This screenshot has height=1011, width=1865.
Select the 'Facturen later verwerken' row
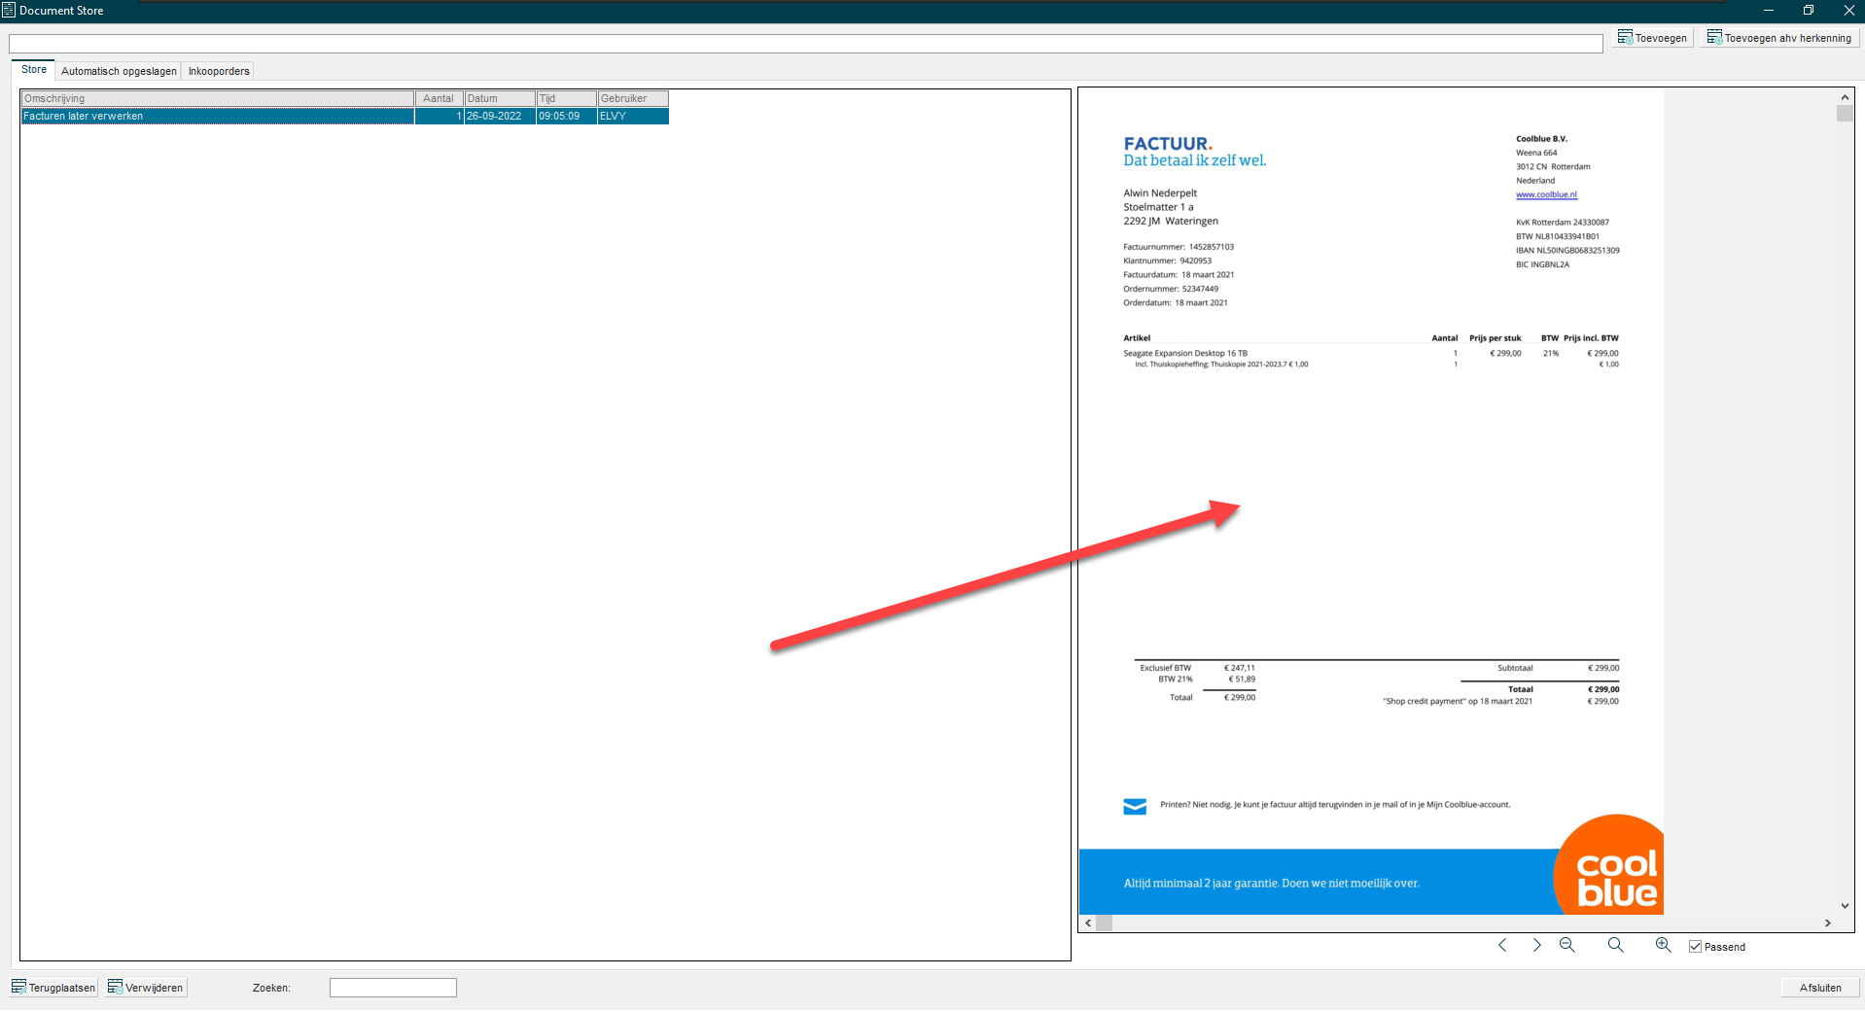point(217,116)
